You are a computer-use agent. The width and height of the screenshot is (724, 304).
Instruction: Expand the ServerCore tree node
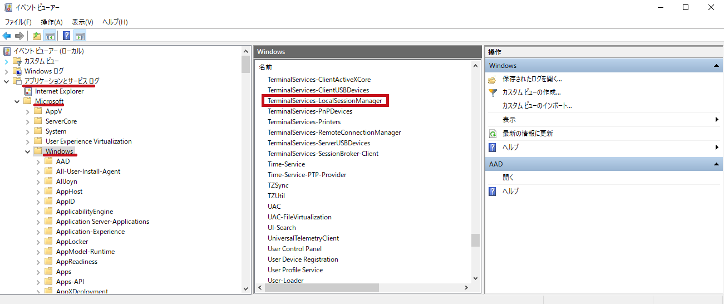28,121
